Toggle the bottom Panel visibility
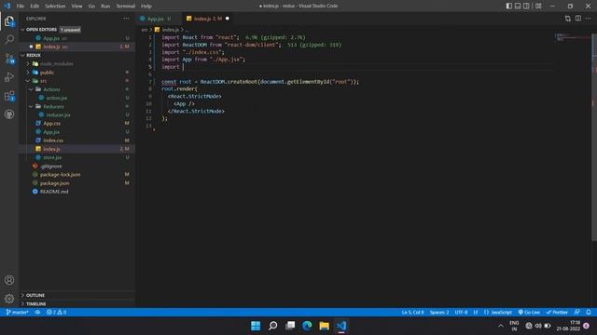Viewport: 597px width, 335px height. pyautogui.click(x=518, y=6)
